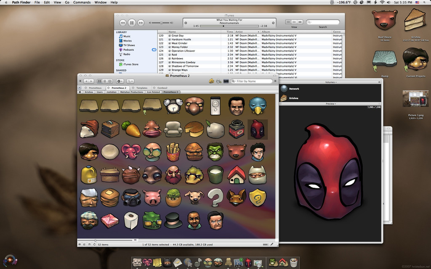Screen dimensions: 431x269
Task: Open the gear action dropdown in Path Finder
Action: pyautogui.click(x=120, y=81)
